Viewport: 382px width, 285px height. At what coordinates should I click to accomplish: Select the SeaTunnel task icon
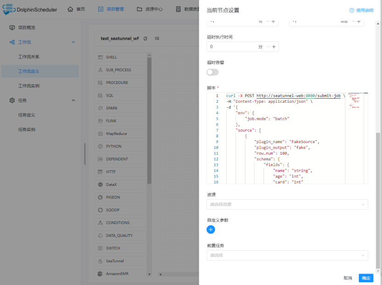click(101, 261)
